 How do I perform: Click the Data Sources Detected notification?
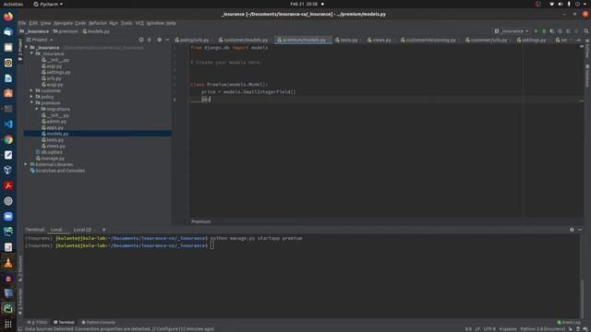click(x=119, y=329)
